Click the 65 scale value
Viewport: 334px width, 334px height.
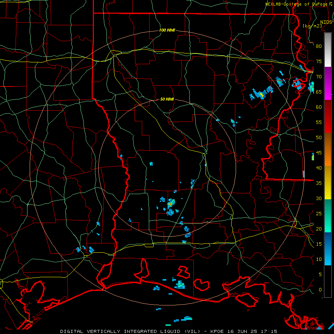click(319, 92)
